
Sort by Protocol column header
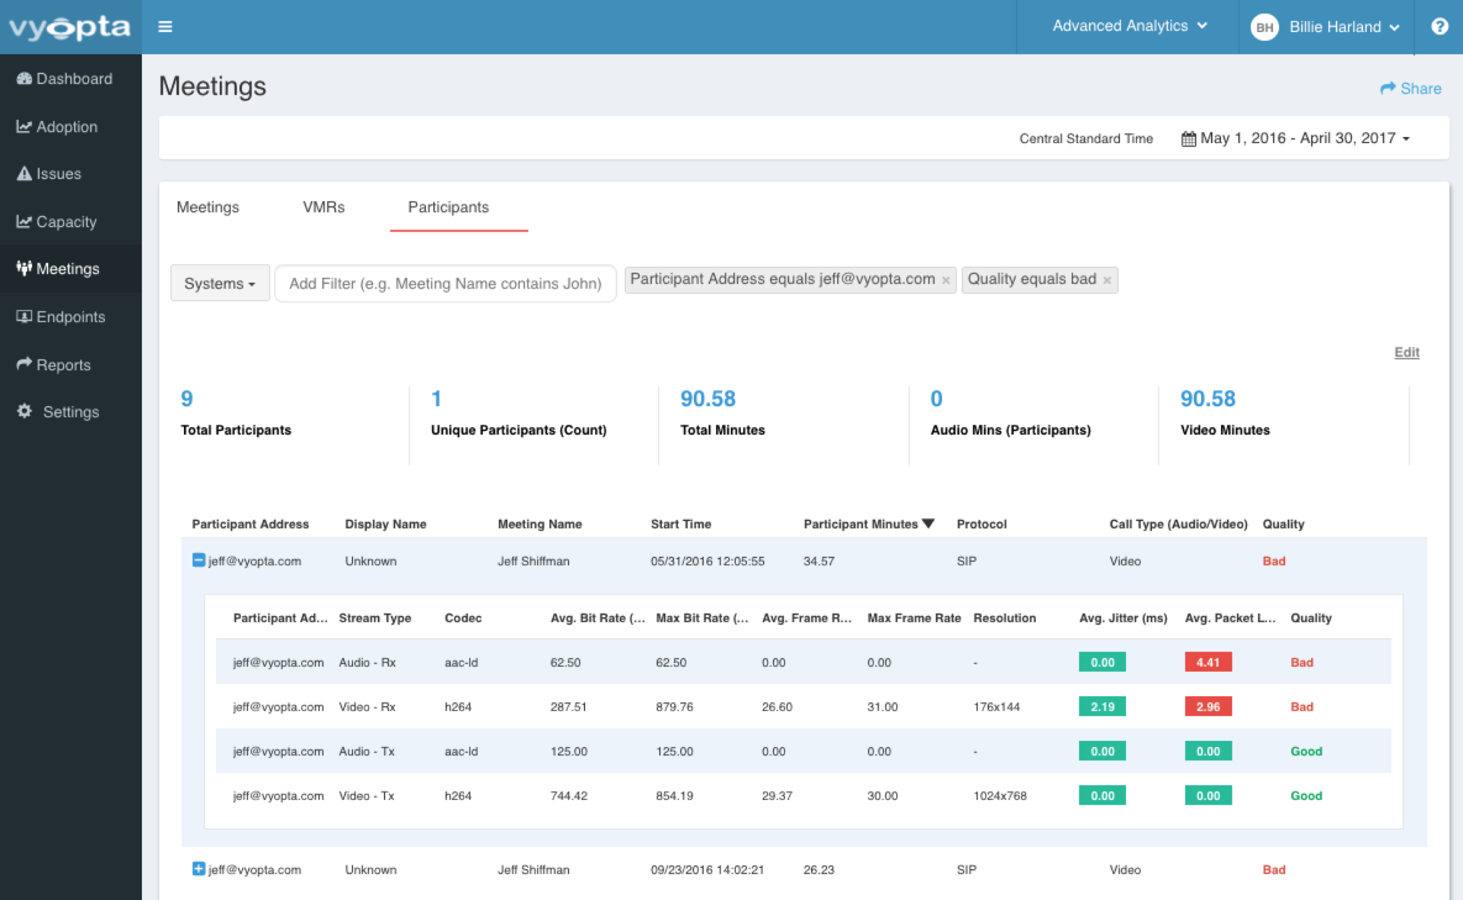982,524
